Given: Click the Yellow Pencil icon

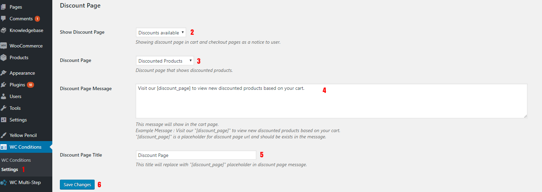Looking at the screenshot, I should click(x=3, y=135).
